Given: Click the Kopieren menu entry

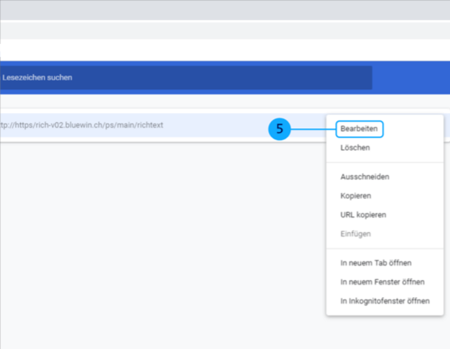Looking at the screenshot, I should coord(355,196).
